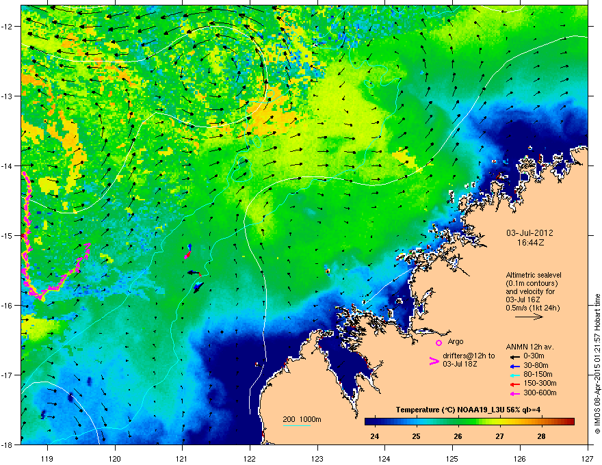Click the Temperature NOAA19_L3U colorbar title

tap(468, 410)
